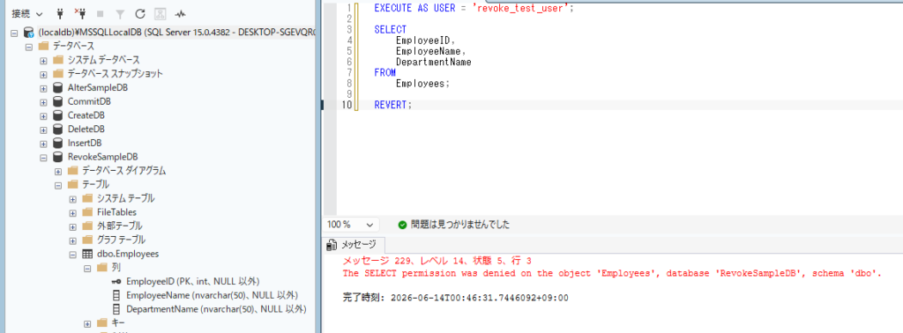Viewport: 903px width, 333px height.
Task: Click the DeleteDB database cylinder icon
Action: coord(57,129)
